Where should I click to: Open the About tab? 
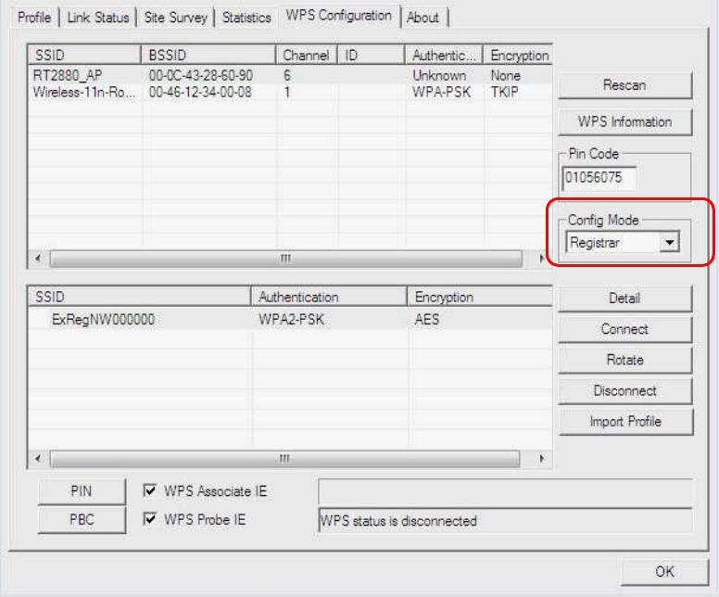click(x=423, y=18)
